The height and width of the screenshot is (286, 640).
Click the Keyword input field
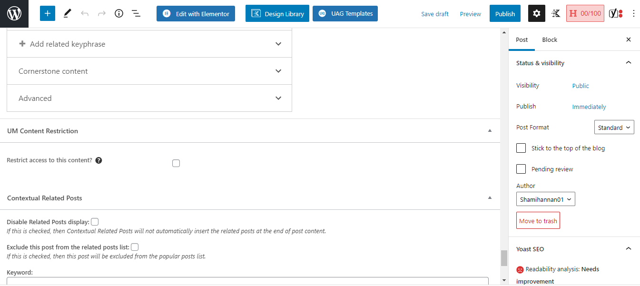(247, 281)
